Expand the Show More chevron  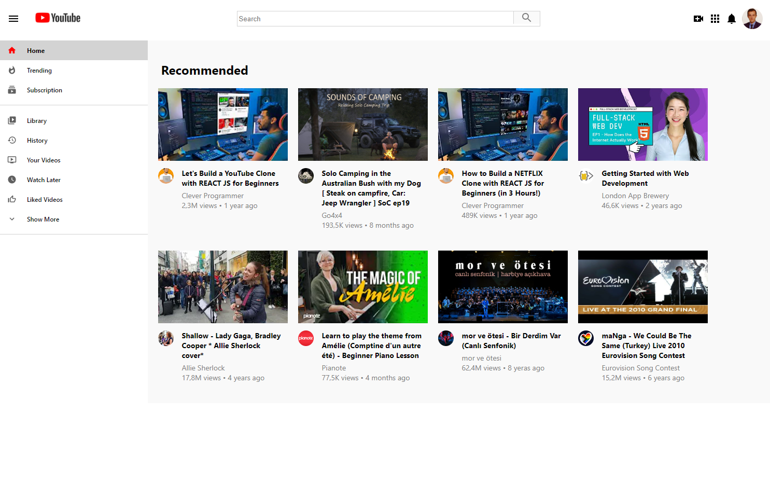click(12, 219)
